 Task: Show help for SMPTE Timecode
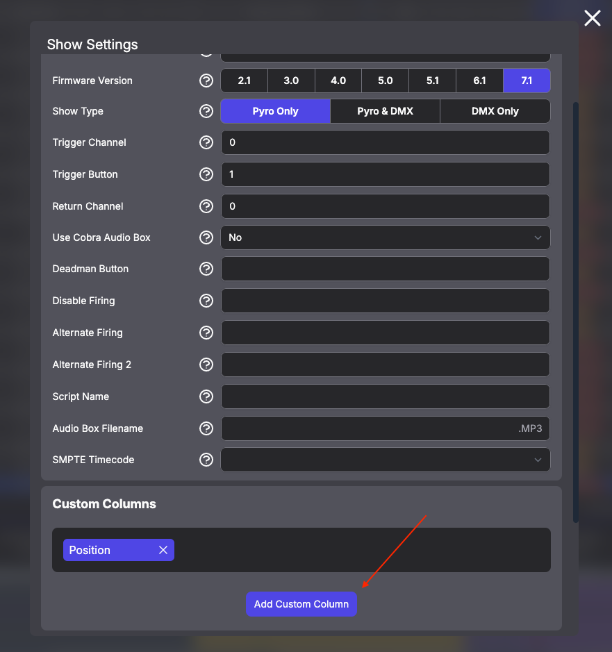pos(206,460)
